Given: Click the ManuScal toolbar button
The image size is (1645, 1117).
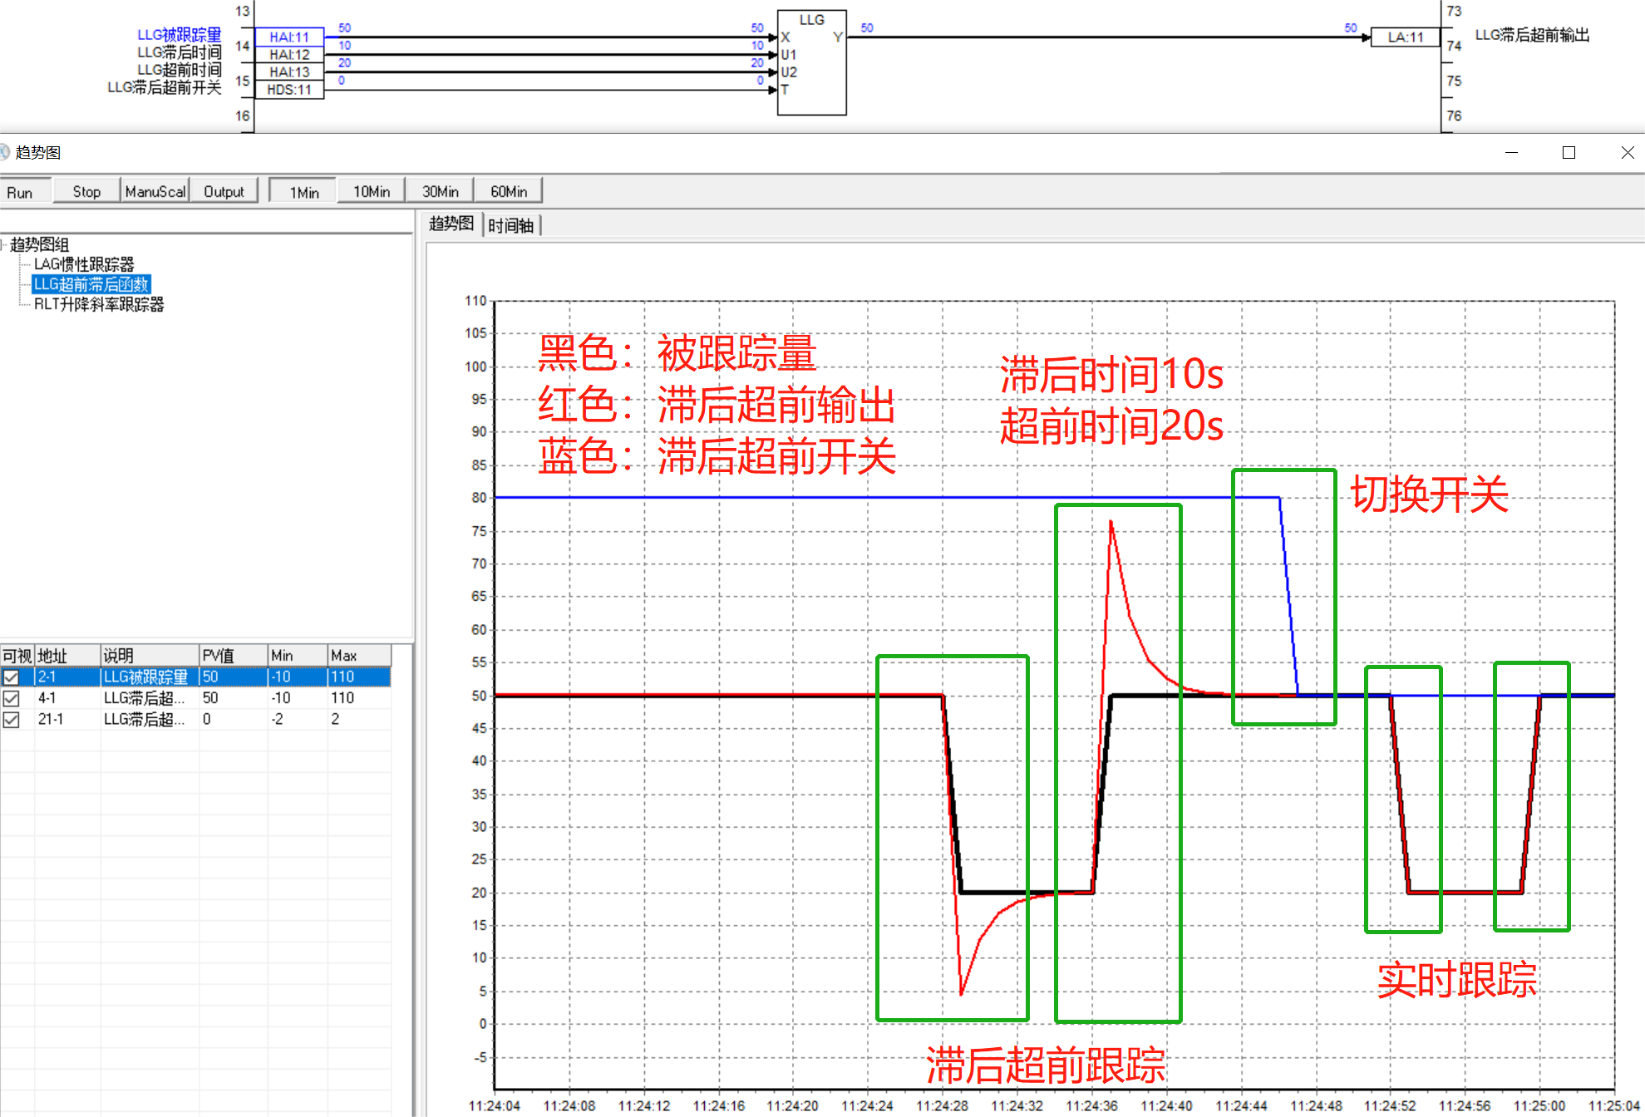Looking at the screenshot, I should tap(155, 191).
